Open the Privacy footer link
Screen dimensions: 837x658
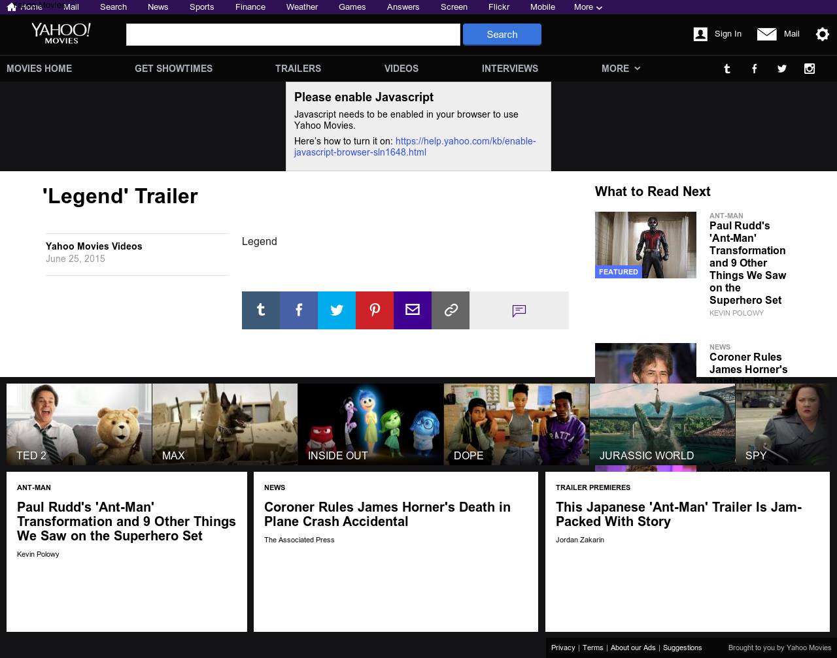563,648
